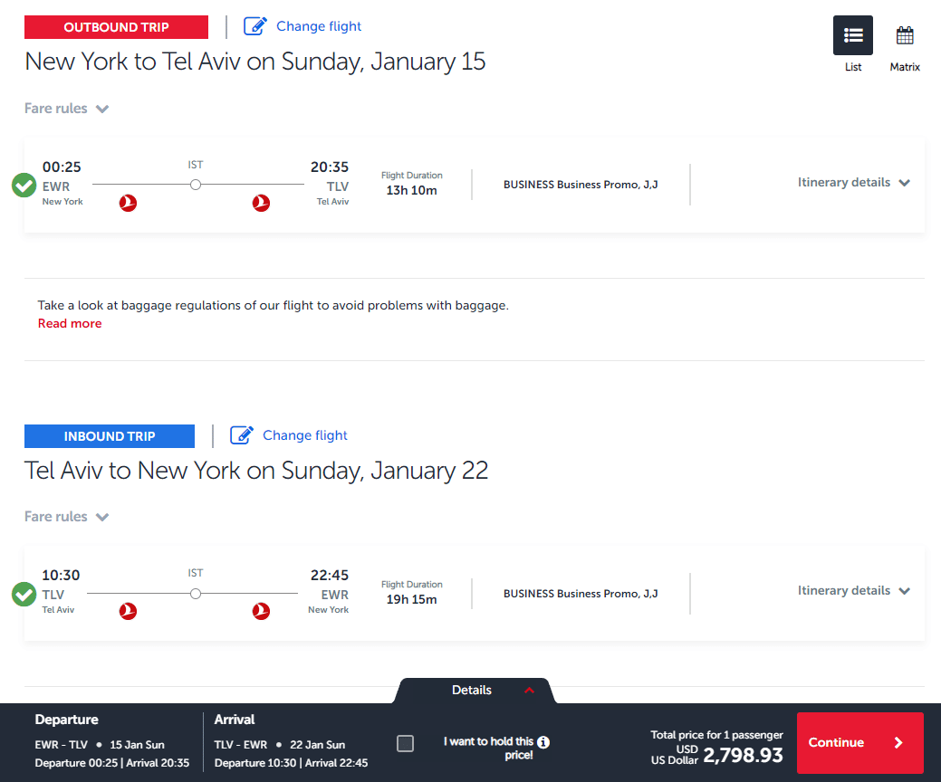The width and height of the screenshot is (941, 782).
Task: Expand Fare rules for the outbound trip
Action: (x=67, y=108)
